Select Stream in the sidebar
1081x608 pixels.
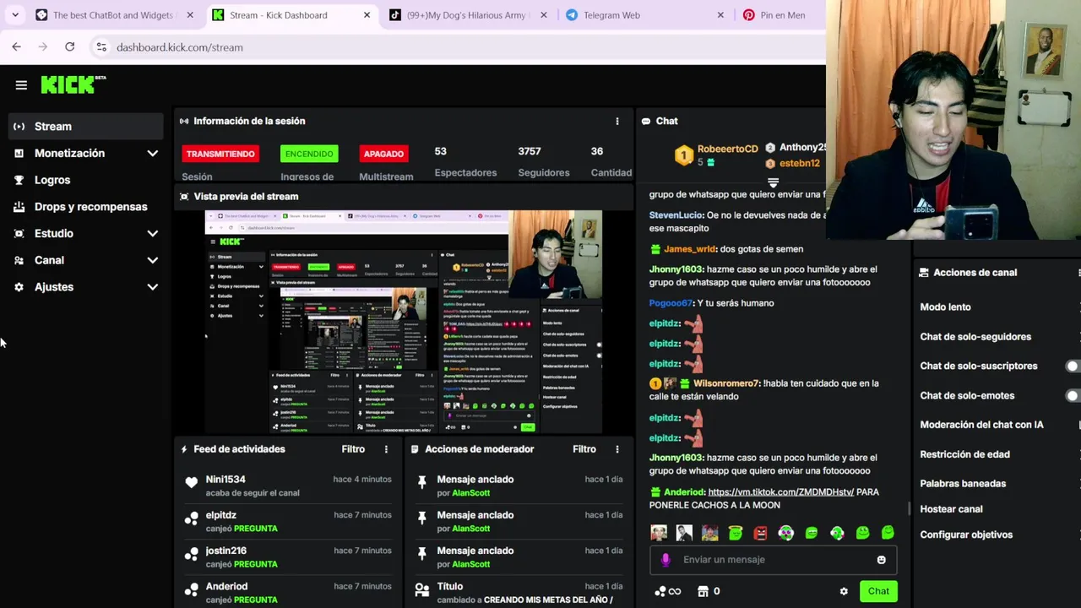tap(85, 127)
